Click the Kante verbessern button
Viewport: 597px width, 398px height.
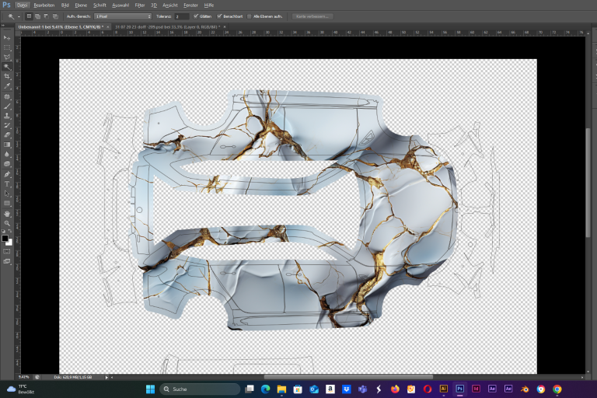pyautogui.click(x=312, y=16)
